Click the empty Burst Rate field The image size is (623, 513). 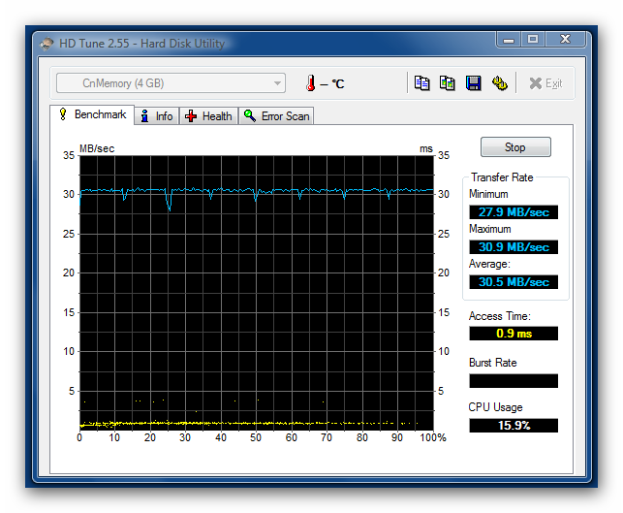coord(514,381)
